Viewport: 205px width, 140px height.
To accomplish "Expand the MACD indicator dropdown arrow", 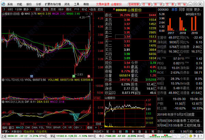I will tap(3, 102).
